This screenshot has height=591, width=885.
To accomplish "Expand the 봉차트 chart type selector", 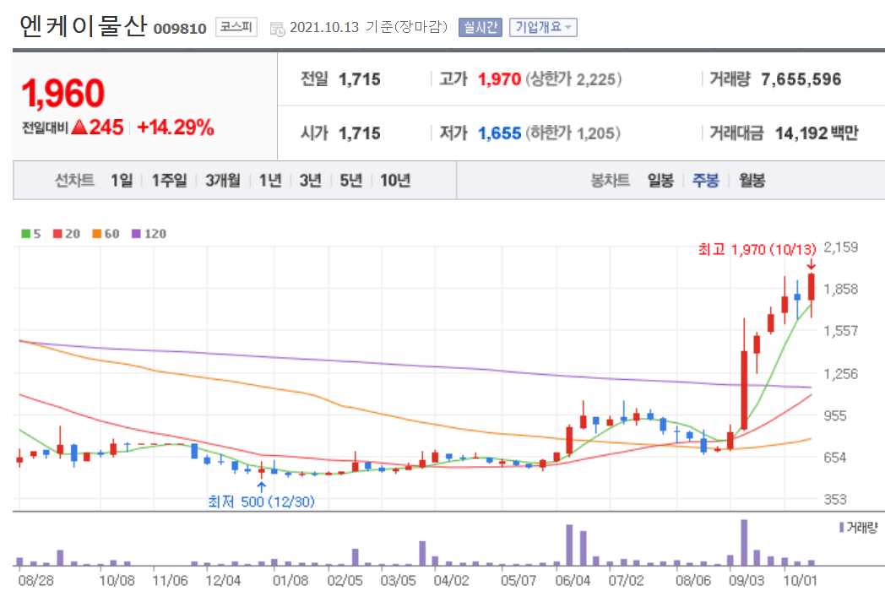I will pyautogui.click(x=611, y=181).
